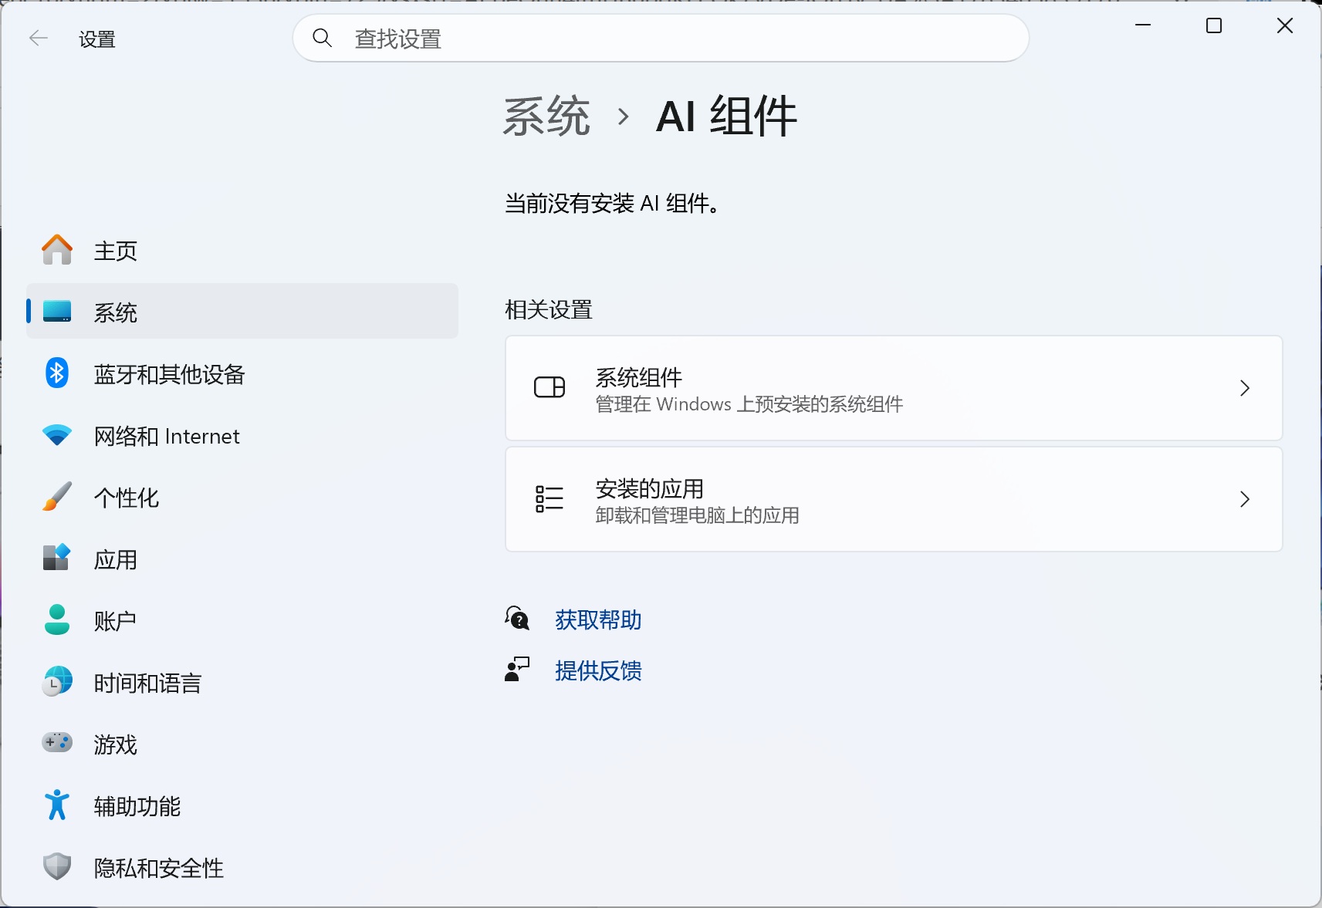1322x908 pixels.
Task: Open 隐私和安全性 settings
Action: (x=242, y=867)
